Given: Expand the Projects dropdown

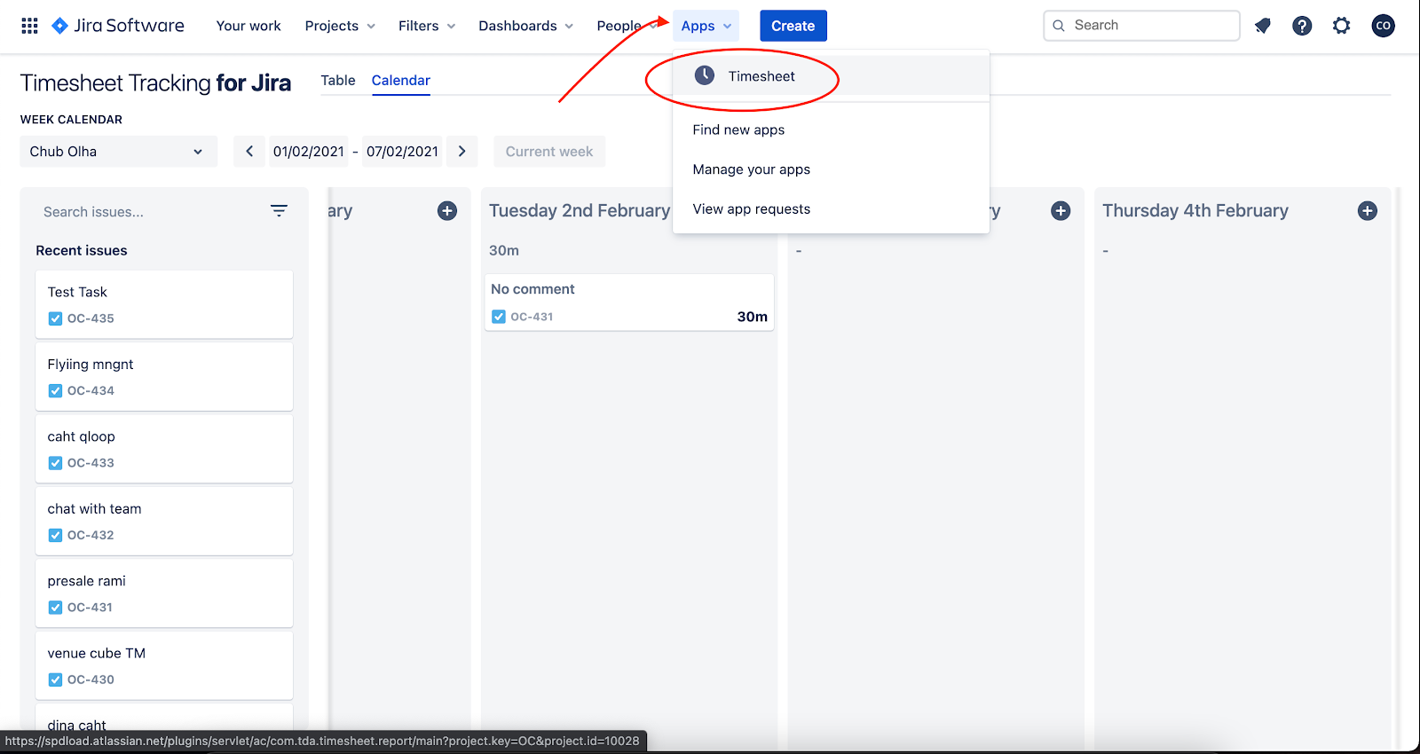Looking at the screenshot, I should (340, 26).
